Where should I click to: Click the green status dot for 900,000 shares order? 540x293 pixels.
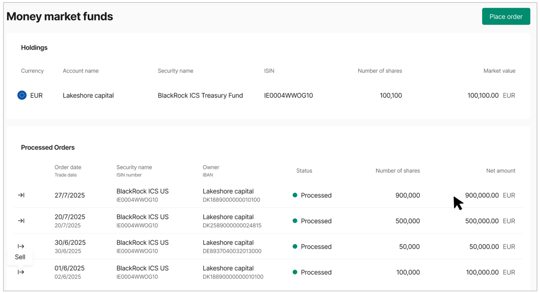(295, 195)
